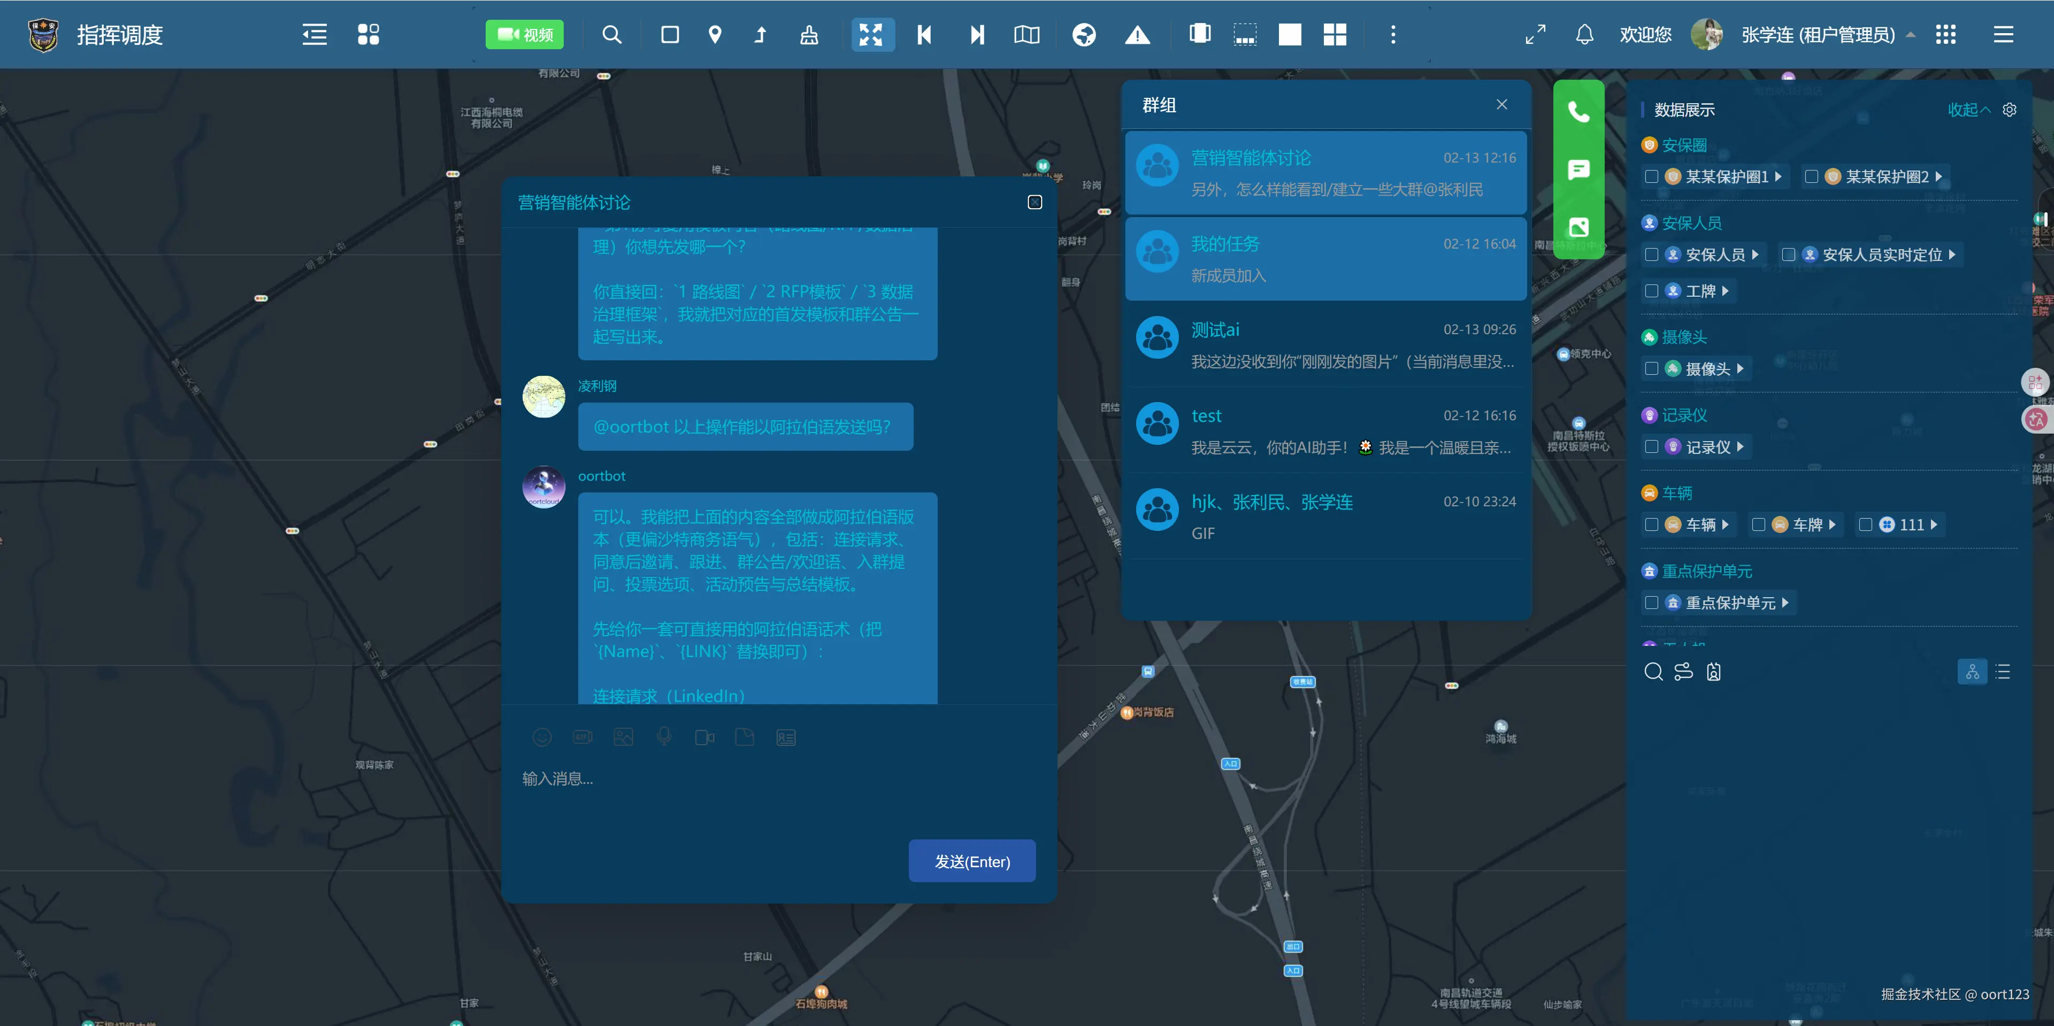2054x1026 pixels.
Task: Open the four-pane grid layout icon
Action: pyautogui.click(x=1334, y=34)
